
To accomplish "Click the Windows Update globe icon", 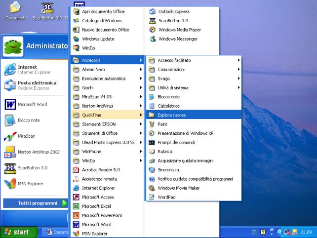I will pyautogui.click(x=76, y=39).
